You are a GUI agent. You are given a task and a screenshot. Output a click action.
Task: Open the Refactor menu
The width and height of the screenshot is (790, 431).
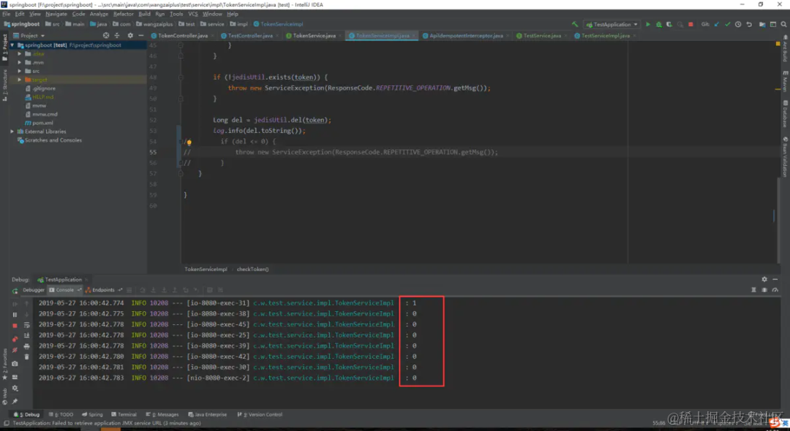(123, 14)
